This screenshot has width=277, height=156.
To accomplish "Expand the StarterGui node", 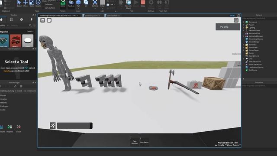I will tap(244, 45).
